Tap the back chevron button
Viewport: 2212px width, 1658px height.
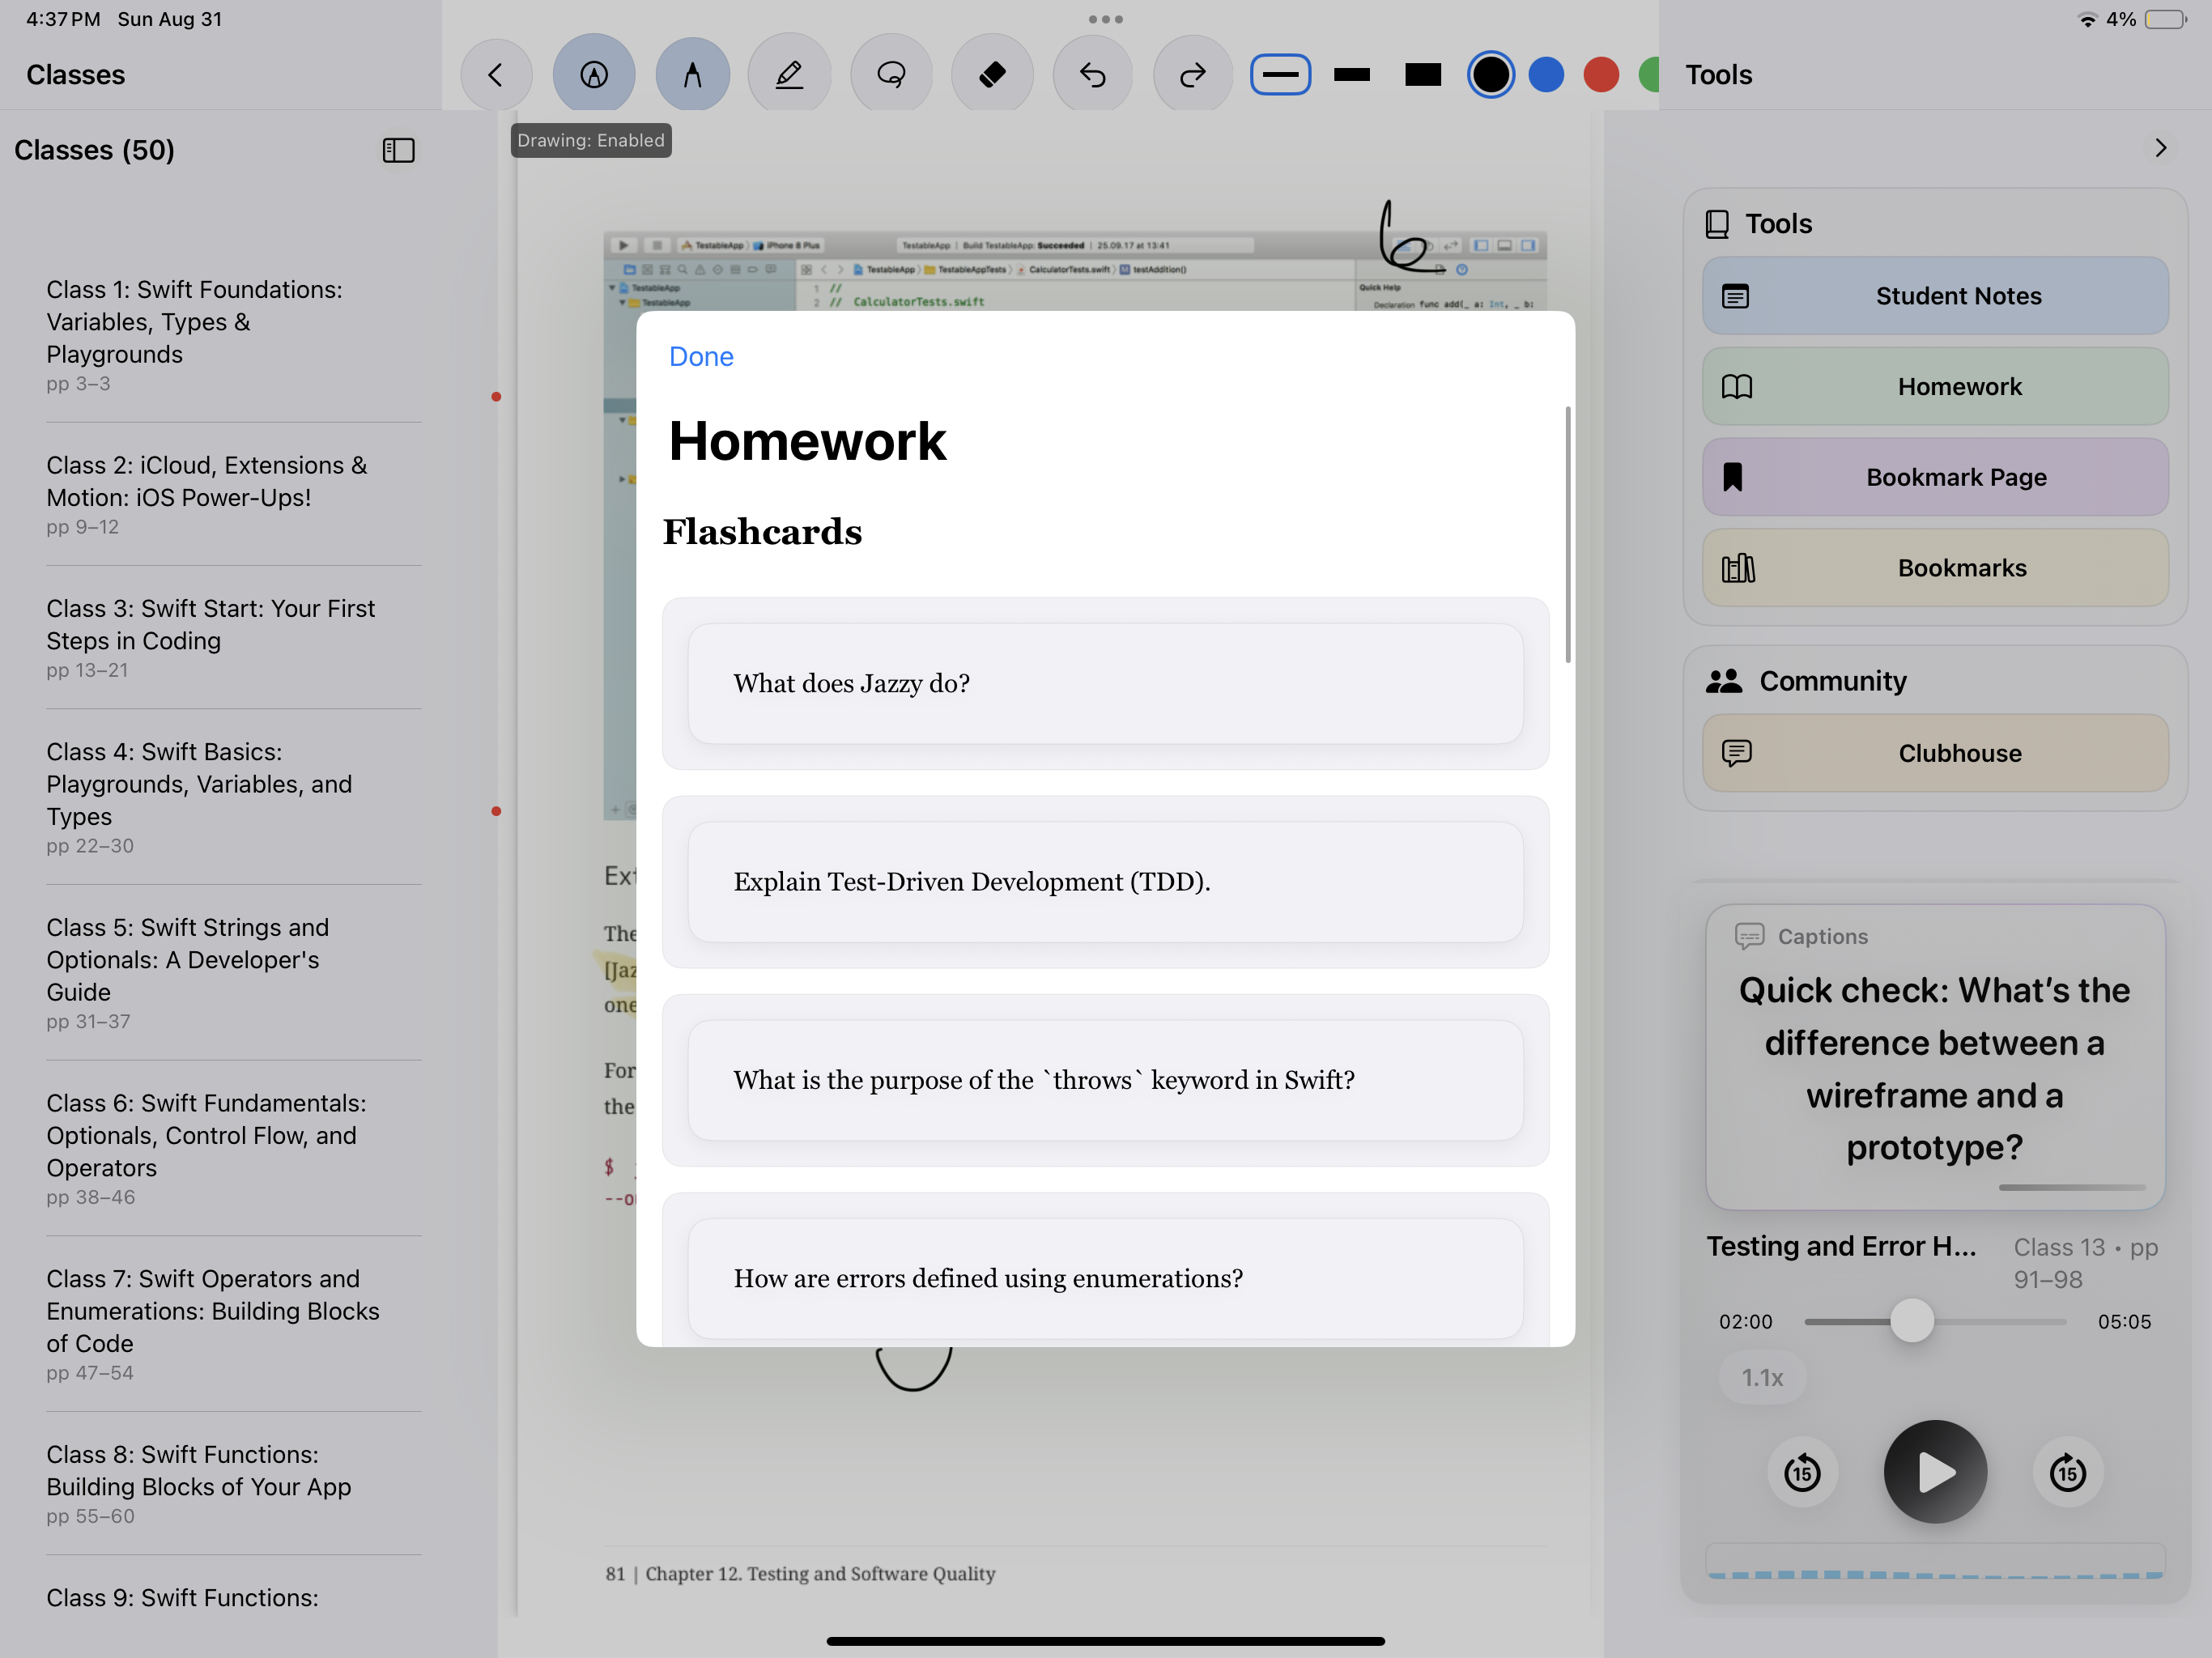pos(496,75)
